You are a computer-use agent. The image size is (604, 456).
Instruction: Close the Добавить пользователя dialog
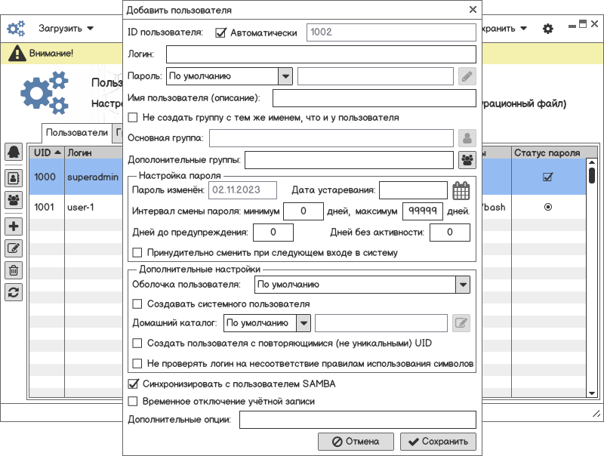473,10
